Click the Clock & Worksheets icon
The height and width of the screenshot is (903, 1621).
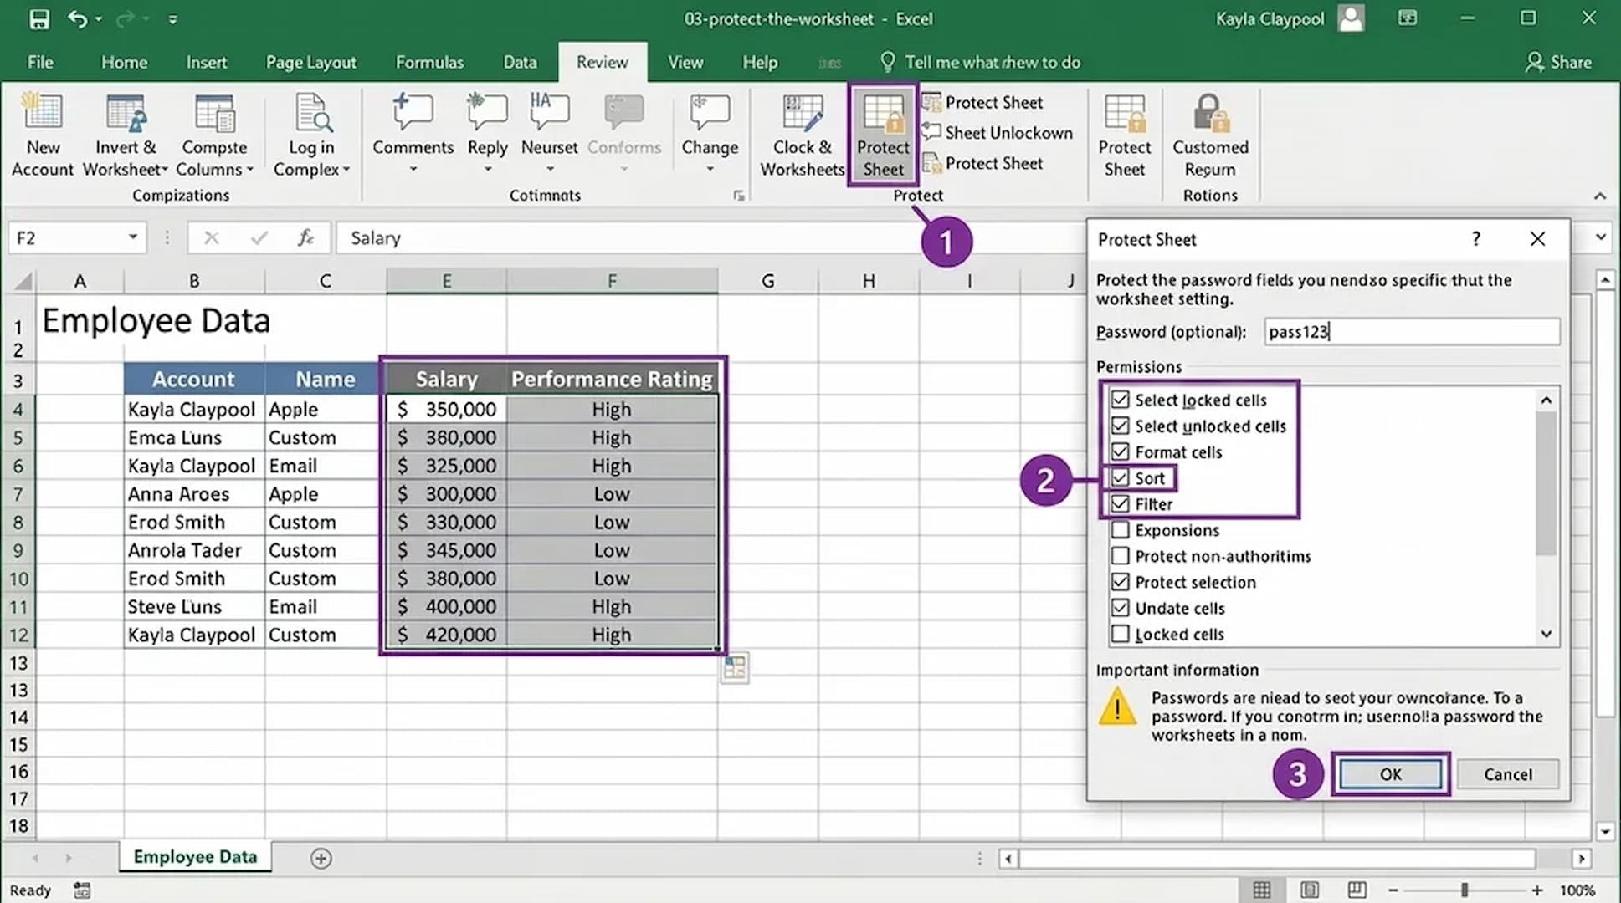[802, 113]
